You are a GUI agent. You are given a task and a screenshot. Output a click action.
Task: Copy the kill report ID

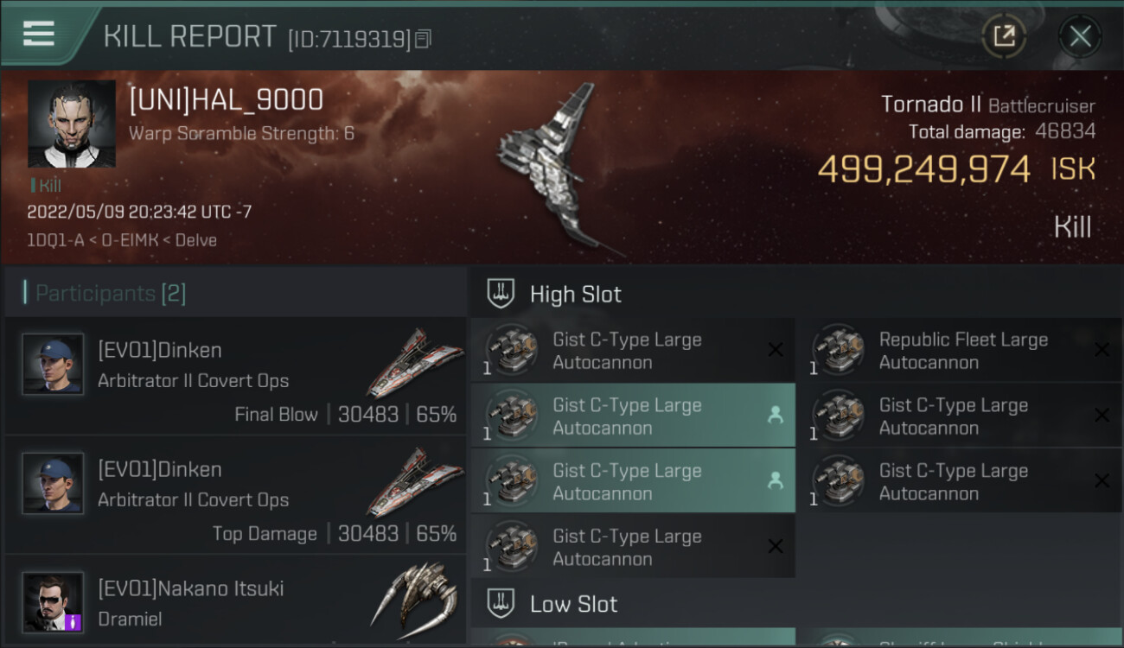pos(423,39)
